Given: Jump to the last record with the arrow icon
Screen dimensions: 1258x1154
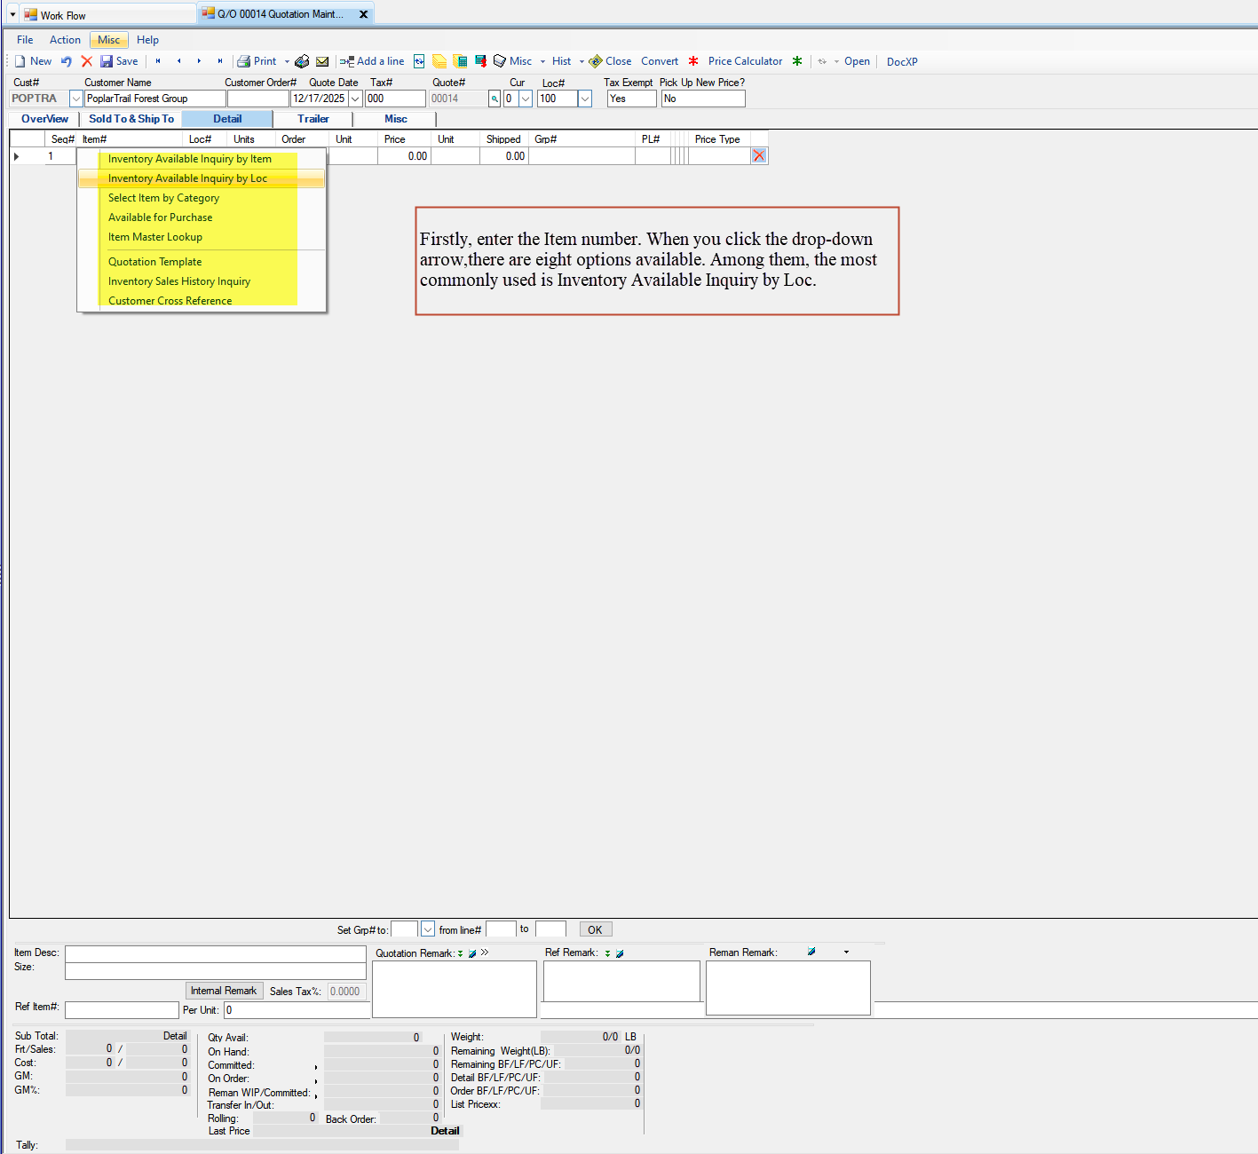Looking at the screenshot, I should [220, 60].
